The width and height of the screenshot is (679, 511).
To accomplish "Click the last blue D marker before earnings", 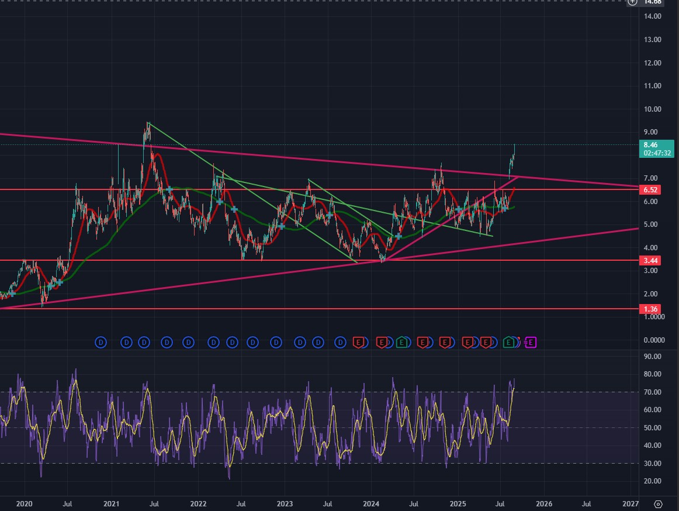I will pyautogui.click(x=341, y=342).
